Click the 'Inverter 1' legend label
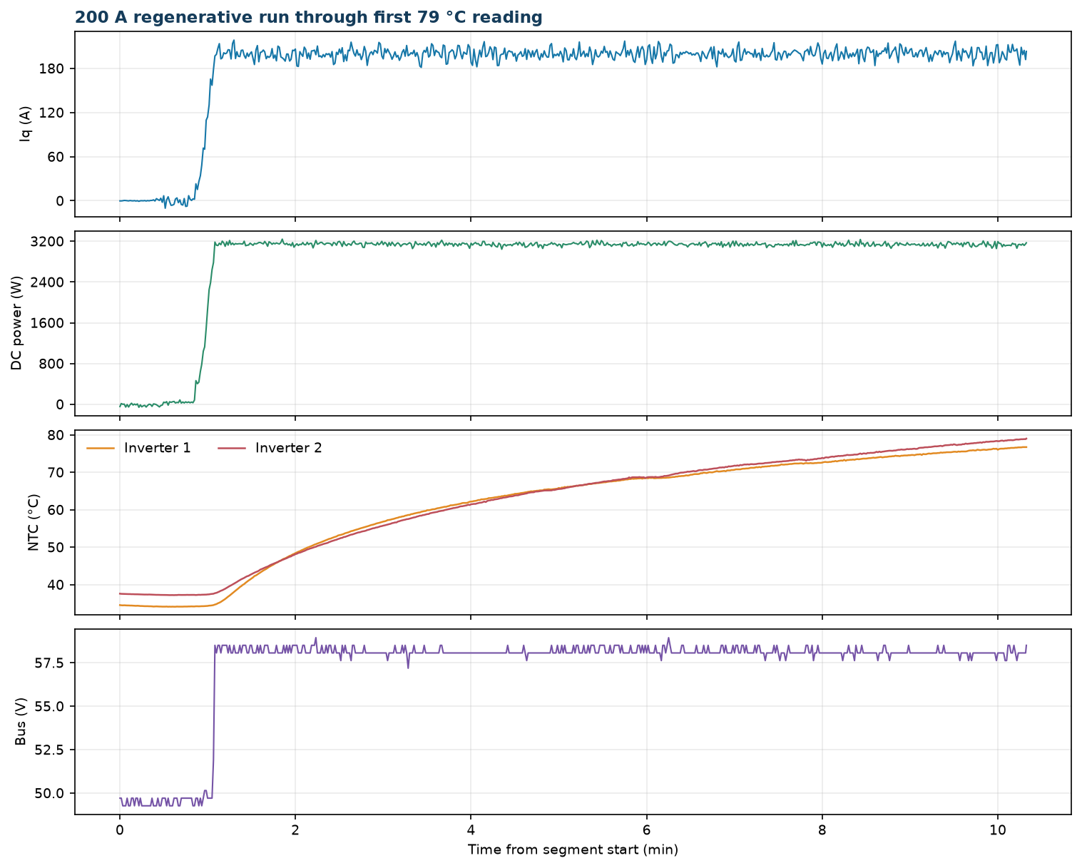Viewport: 1082px width, 868px height. tap(158, 448)
